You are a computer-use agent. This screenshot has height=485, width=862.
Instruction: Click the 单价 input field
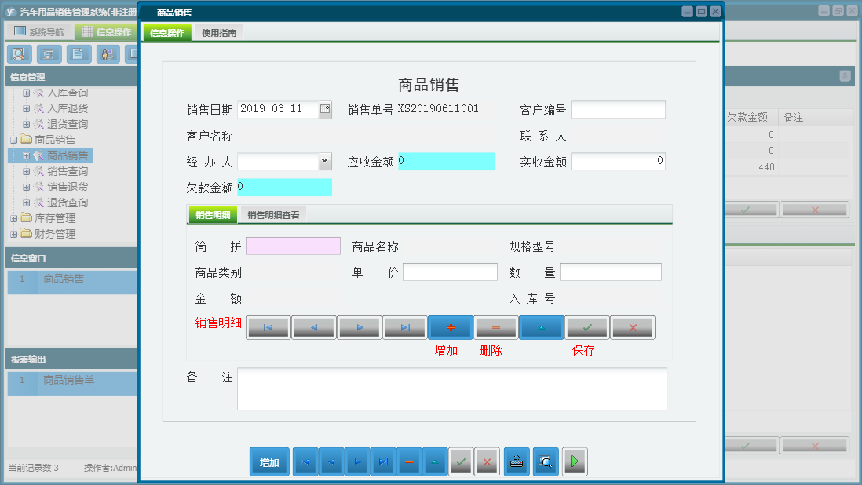(450, 272)
